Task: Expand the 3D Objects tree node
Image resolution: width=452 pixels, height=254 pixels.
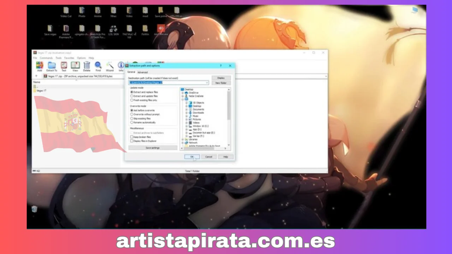Action: [x=186, y=103]
